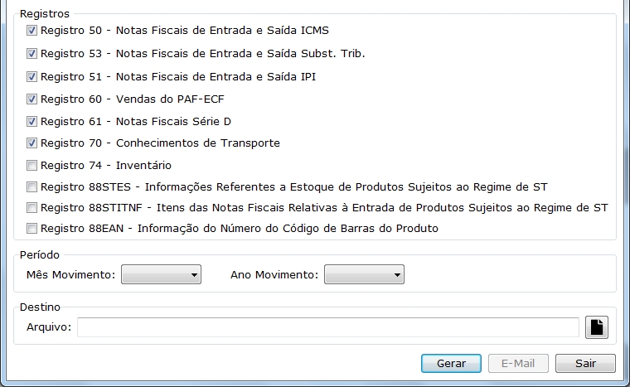This screenshot has width=630, height=387.
Task: Disable Registro 60 Vendas do PAF-ECF
Action: coord(32,99)
